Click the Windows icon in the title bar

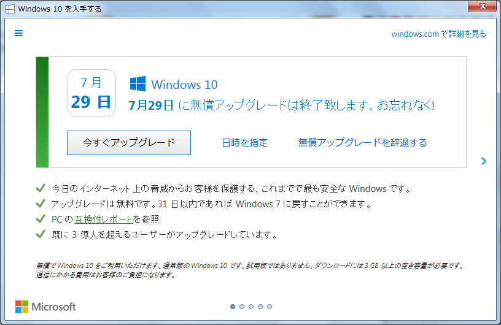(x=10, y=9)
